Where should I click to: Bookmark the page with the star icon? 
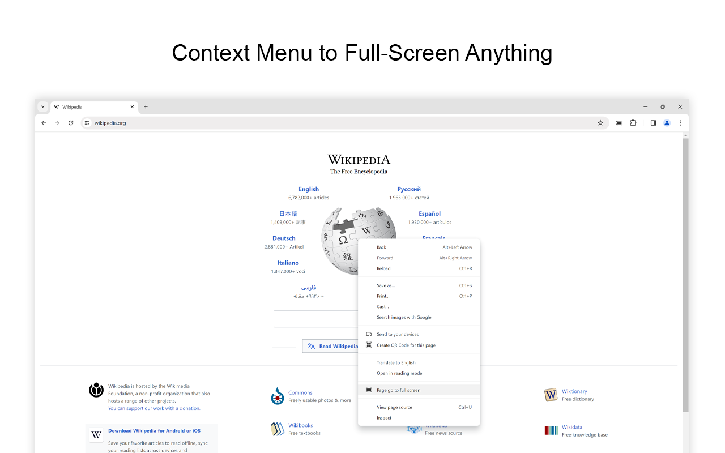pyautogui.click(x=600, y=123)
